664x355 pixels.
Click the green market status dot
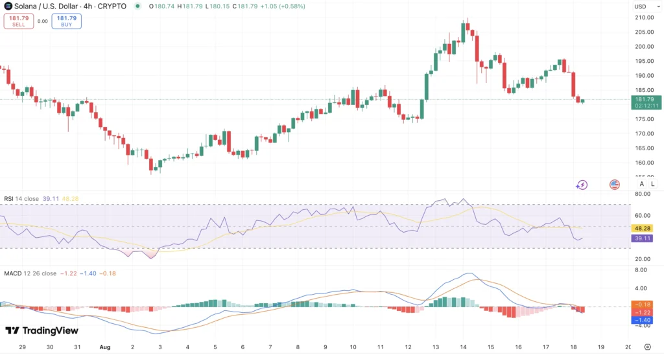[x=137, y=6]
